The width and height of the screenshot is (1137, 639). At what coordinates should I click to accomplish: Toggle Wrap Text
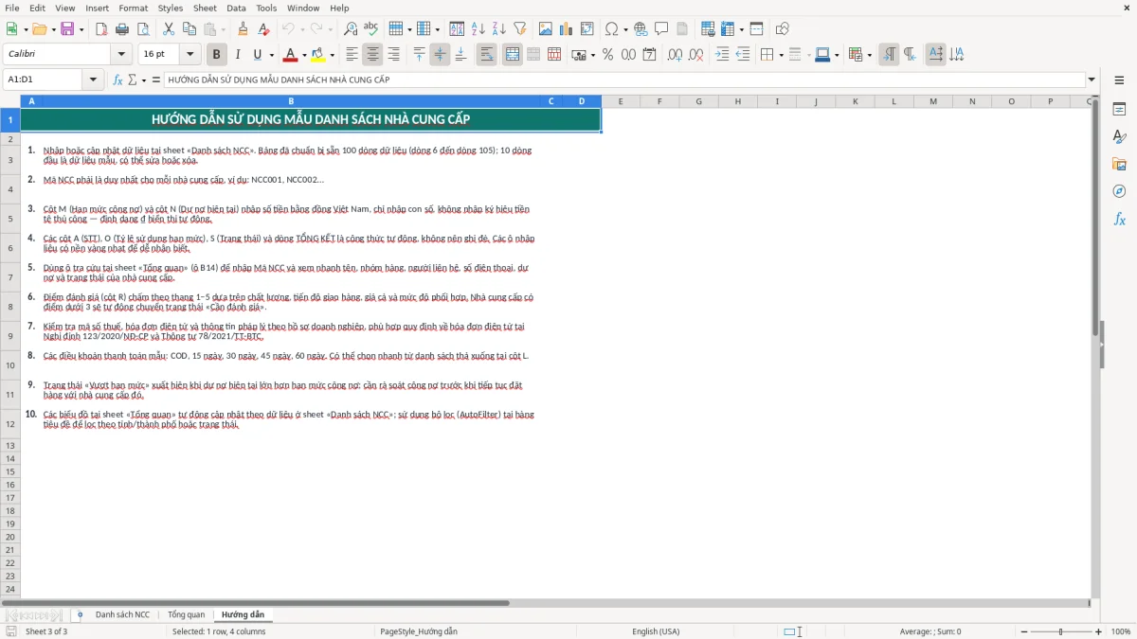487,55
